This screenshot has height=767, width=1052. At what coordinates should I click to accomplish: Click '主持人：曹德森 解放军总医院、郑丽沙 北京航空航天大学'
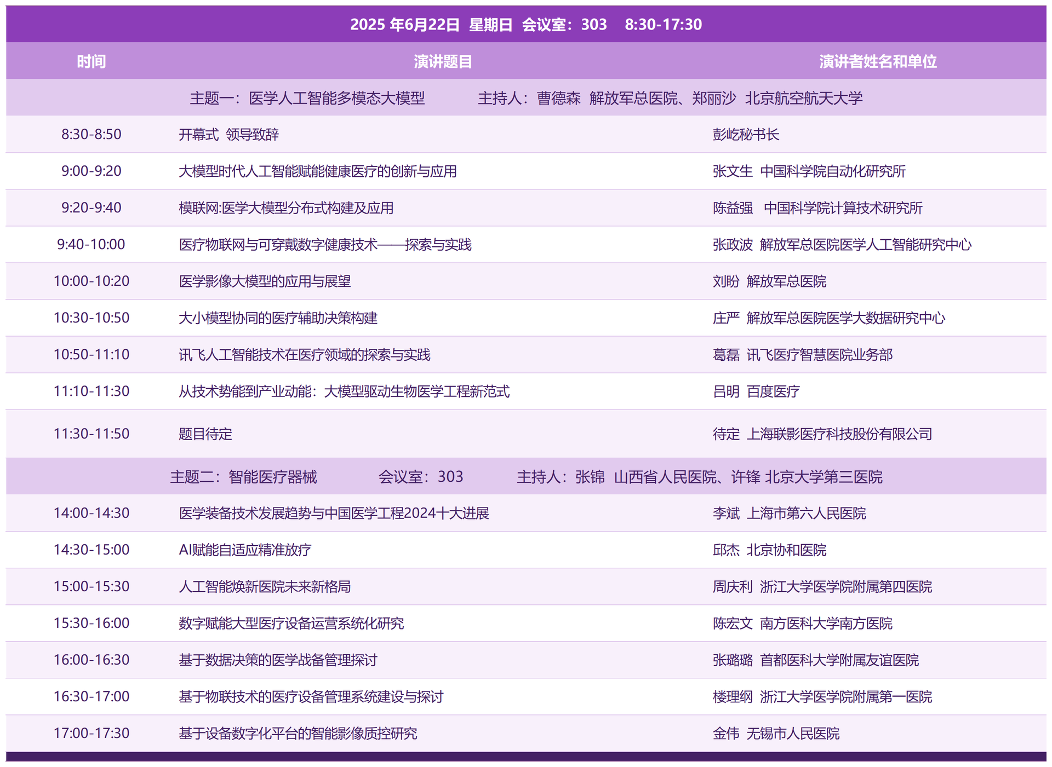tap(670, 98)
